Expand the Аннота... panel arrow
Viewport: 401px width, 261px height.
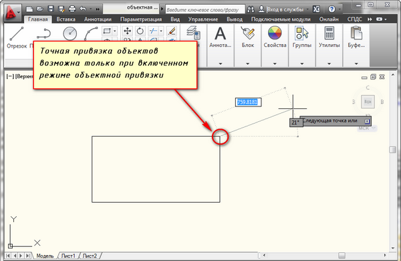[x=220, y=64]
